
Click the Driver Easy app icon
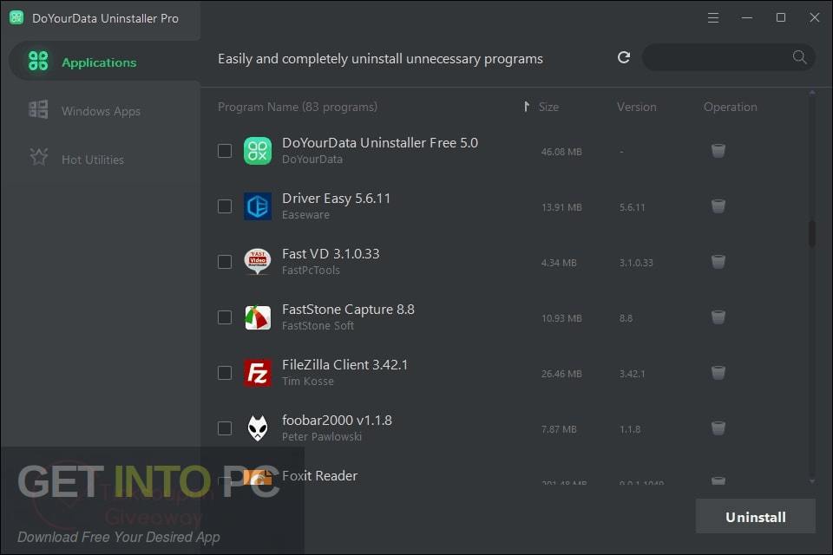pyautogui.click(x=258, y=206)
